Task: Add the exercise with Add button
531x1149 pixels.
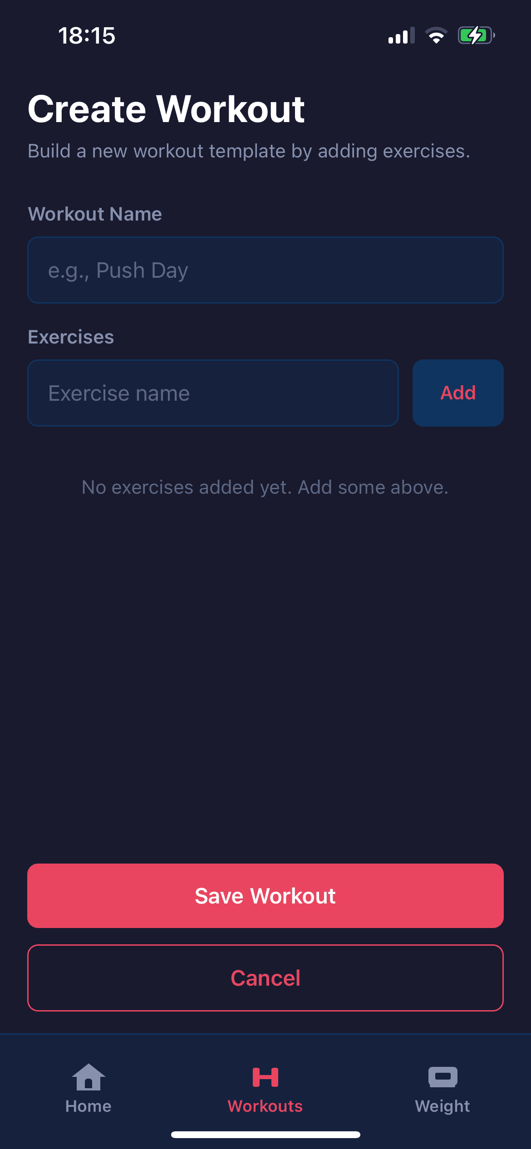Action: [x=458, y=393]
